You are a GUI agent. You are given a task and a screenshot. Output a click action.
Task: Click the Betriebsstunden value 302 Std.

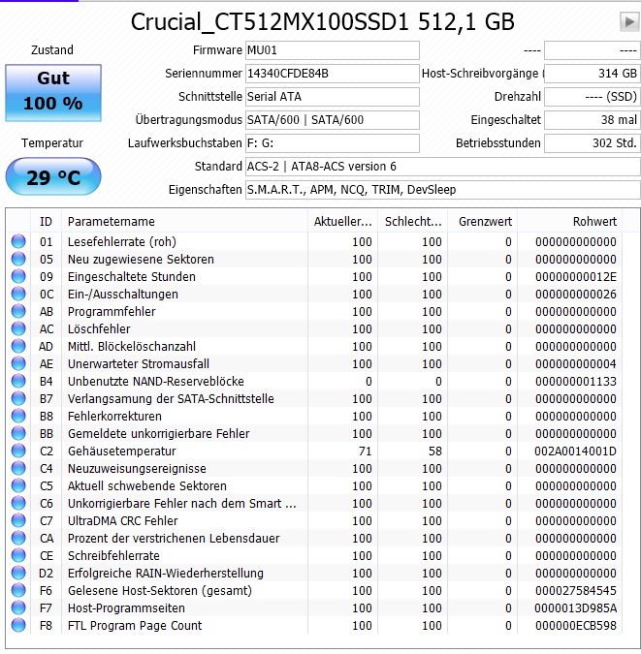pyautogui.click(x=593, y=143)
